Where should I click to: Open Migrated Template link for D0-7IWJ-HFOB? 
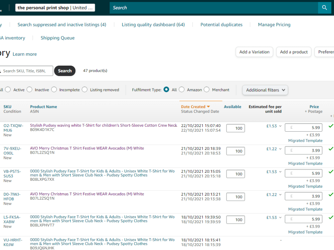click(305, 209)
